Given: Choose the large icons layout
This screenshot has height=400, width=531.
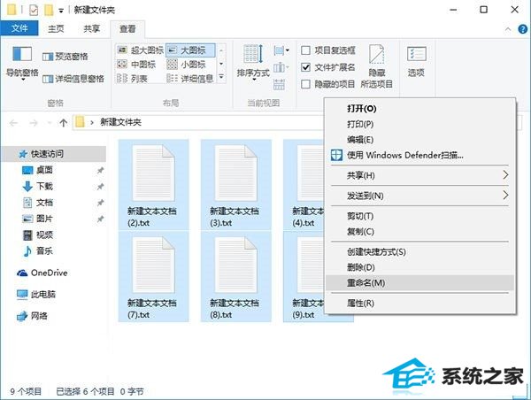Looking at the screenshot, I should [x=190, y=50].
